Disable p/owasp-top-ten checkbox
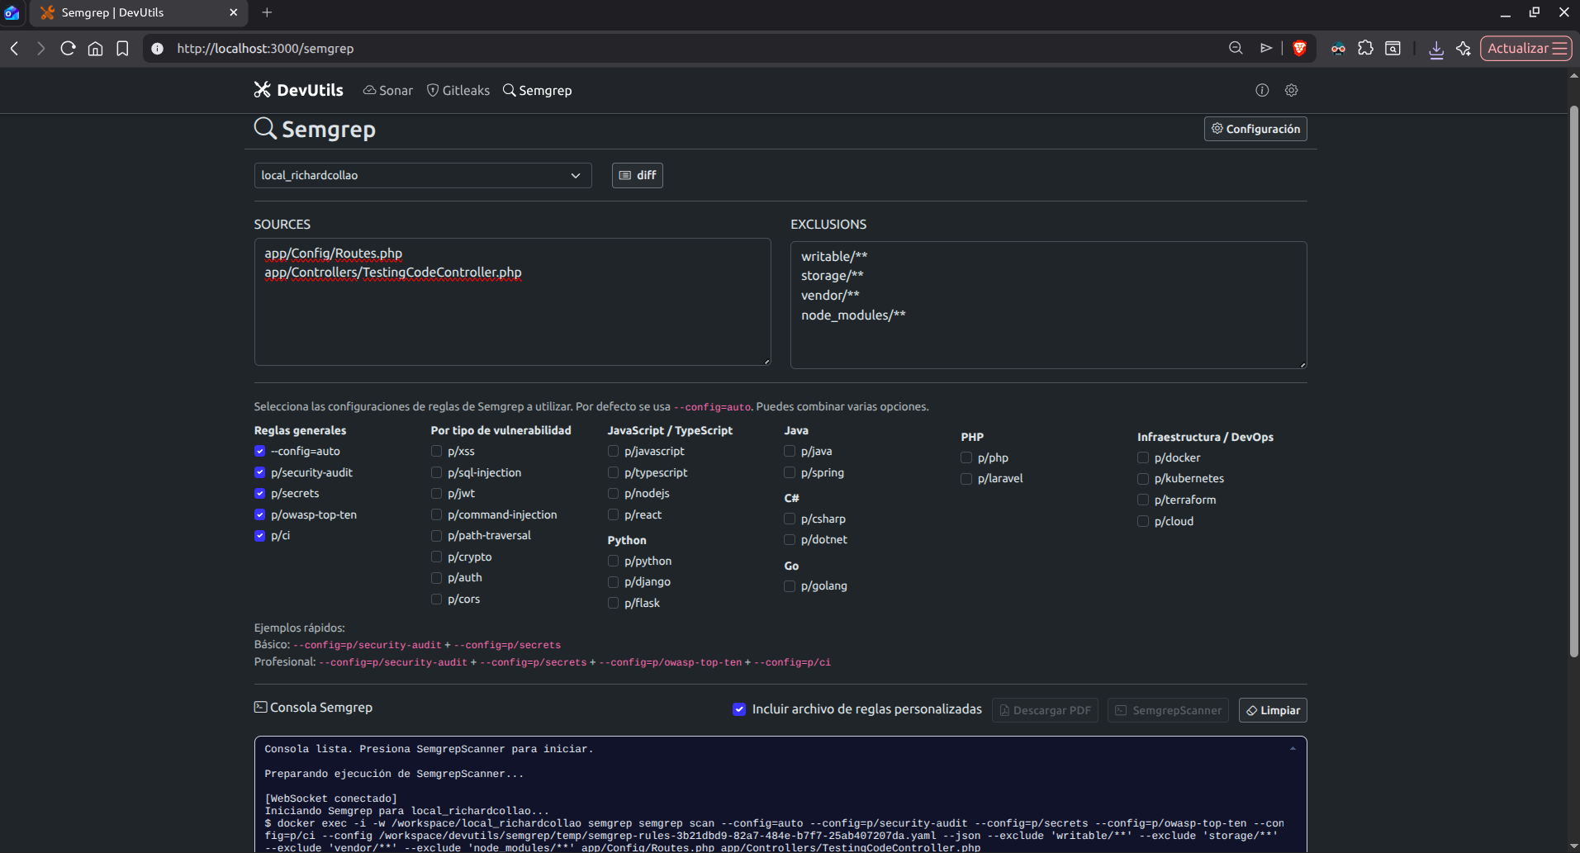The image size is (1580, 853). [260, 514]
